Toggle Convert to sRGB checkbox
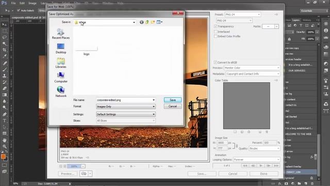This screenshot has width=330, height=186. coord(216,63)
